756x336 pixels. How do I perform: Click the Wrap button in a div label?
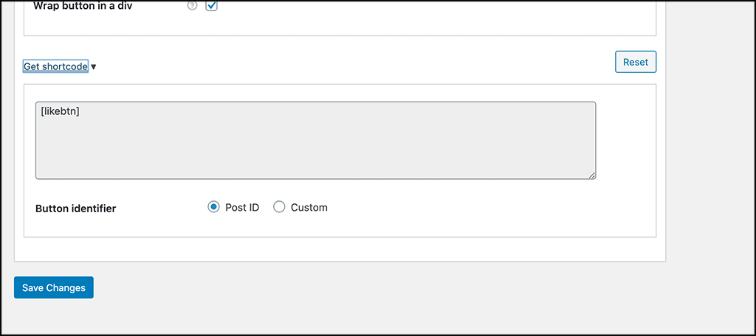[x=81, y=7]
